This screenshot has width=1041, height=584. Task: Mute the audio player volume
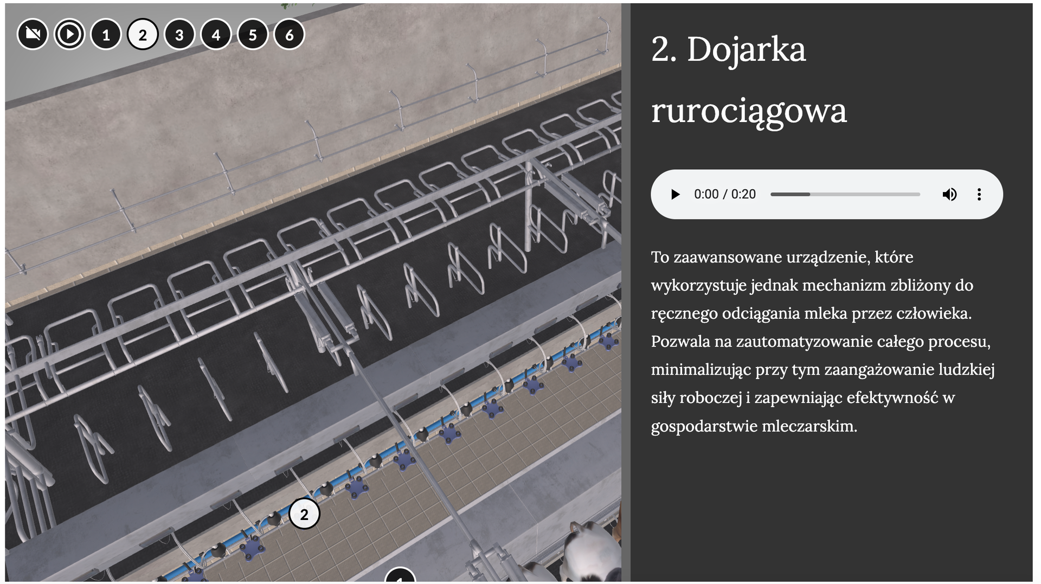[949, 194]
